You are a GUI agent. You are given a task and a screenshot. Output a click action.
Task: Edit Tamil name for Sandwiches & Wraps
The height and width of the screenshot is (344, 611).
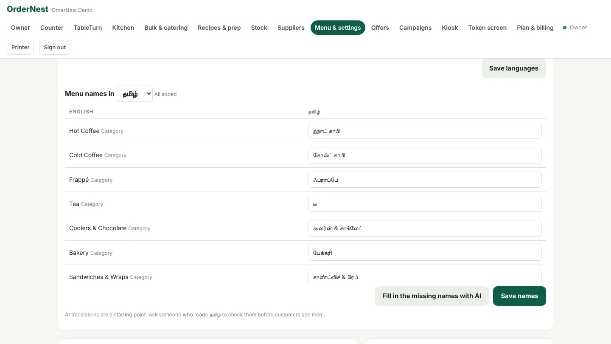425,276
